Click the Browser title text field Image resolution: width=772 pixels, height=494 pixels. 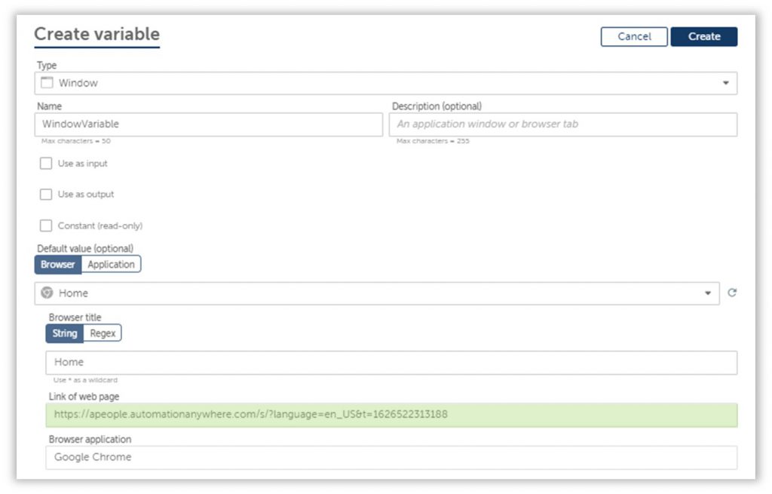[x=391, y=363]
